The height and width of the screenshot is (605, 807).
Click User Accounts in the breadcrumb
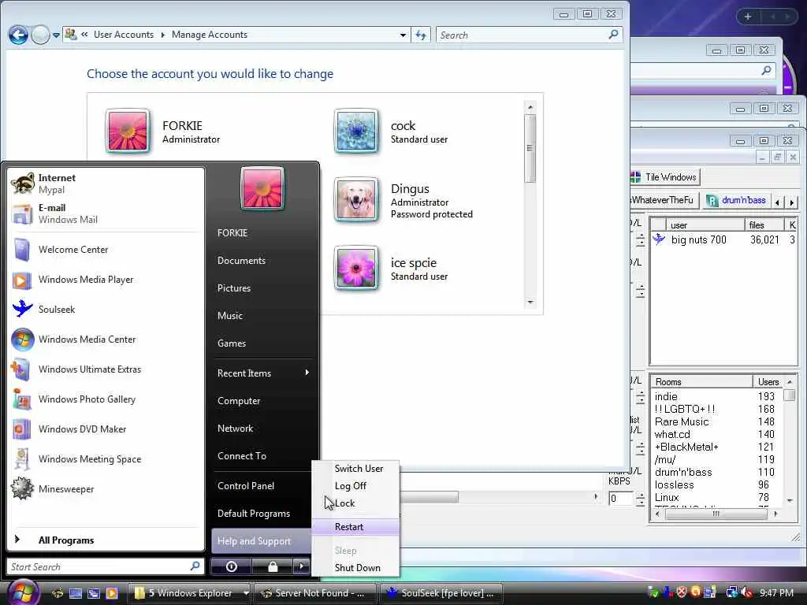pyautogui.click(x=124, y=35)
